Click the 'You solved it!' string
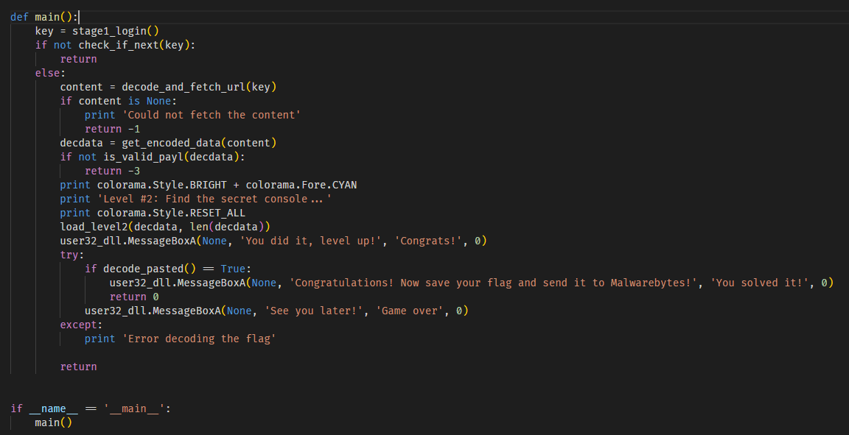 tap(759, 283)
